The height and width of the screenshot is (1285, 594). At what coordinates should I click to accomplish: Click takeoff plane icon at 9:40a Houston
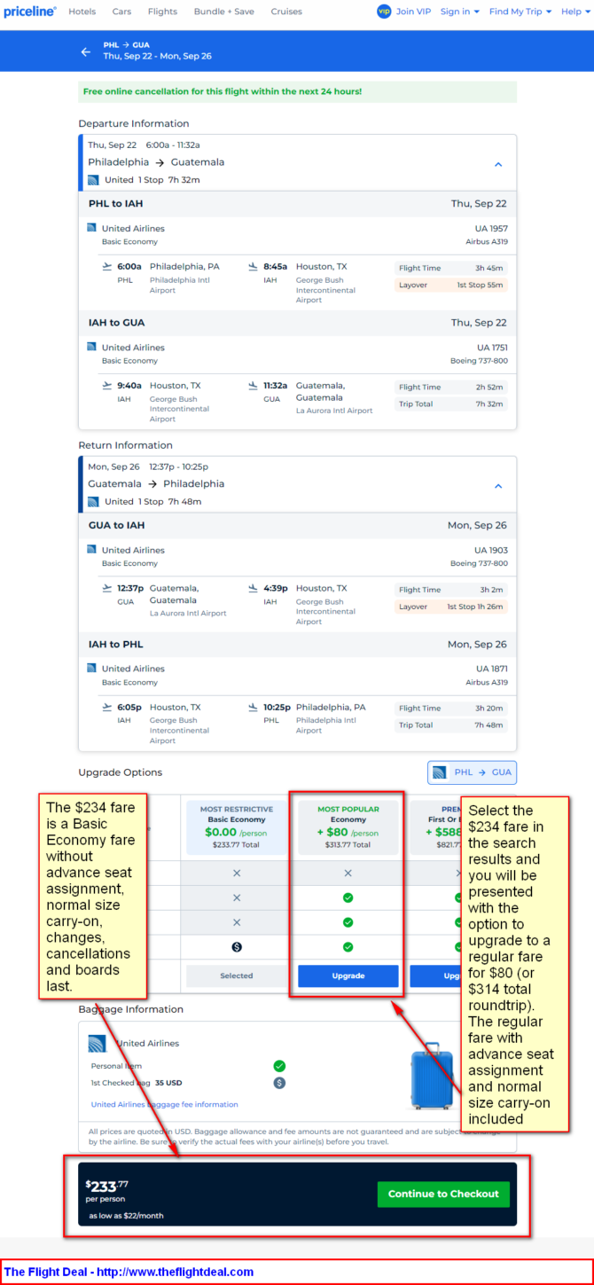click(x=107, y=385)
